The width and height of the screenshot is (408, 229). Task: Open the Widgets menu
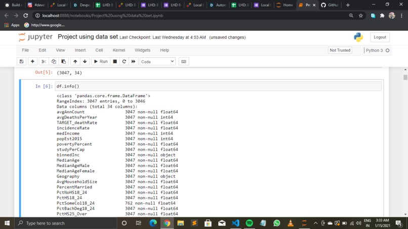[x=142, y=50]
